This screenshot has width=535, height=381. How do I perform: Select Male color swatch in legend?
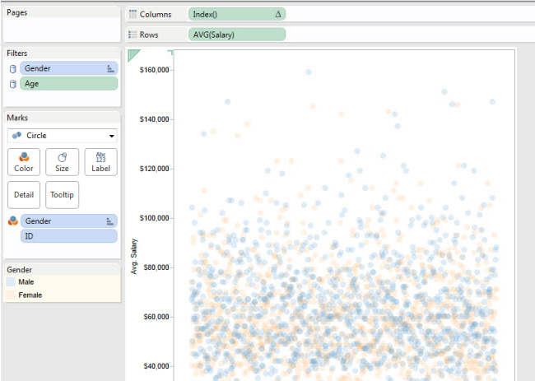click(x=11, y=281)
